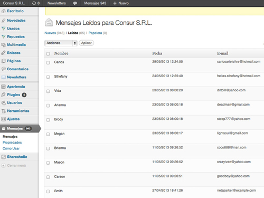Click the Apariencia appearance icon

[3, 87]
